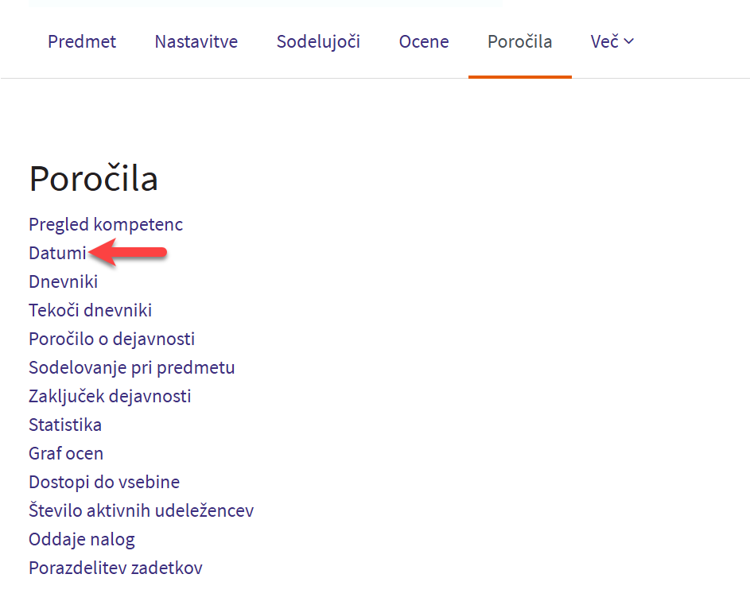Show the Graf ocen report
This screenshot has height=609, width=750.
point(66,453)
